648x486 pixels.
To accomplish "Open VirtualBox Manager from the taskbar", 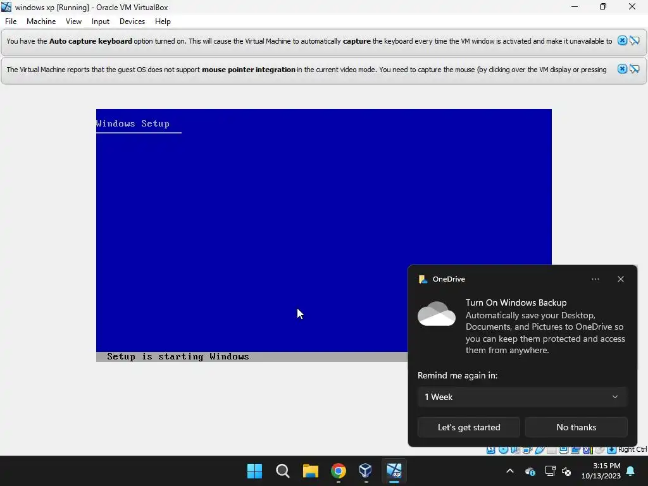I will [366, 471].
